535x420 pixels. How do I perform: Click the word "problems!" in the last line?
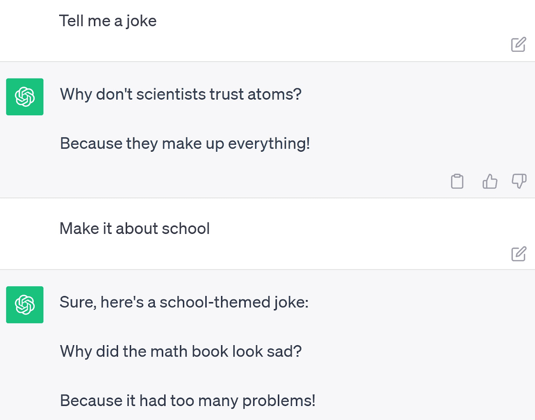pos(279,401)
